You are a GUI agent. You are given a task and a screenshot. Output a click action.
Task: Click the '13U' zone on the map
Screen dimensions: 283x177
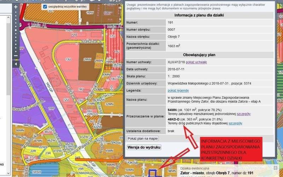pos(68,59)
